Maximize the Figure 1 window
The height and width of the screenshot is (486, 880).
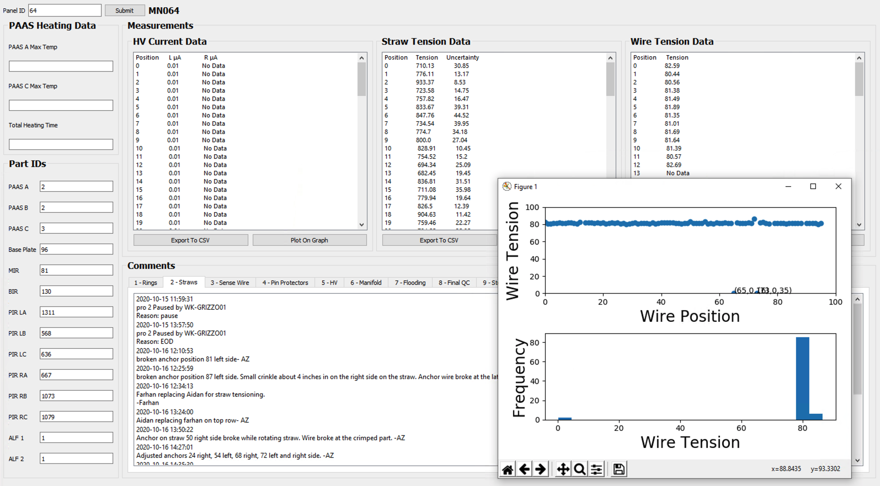[x=813, y=187]
